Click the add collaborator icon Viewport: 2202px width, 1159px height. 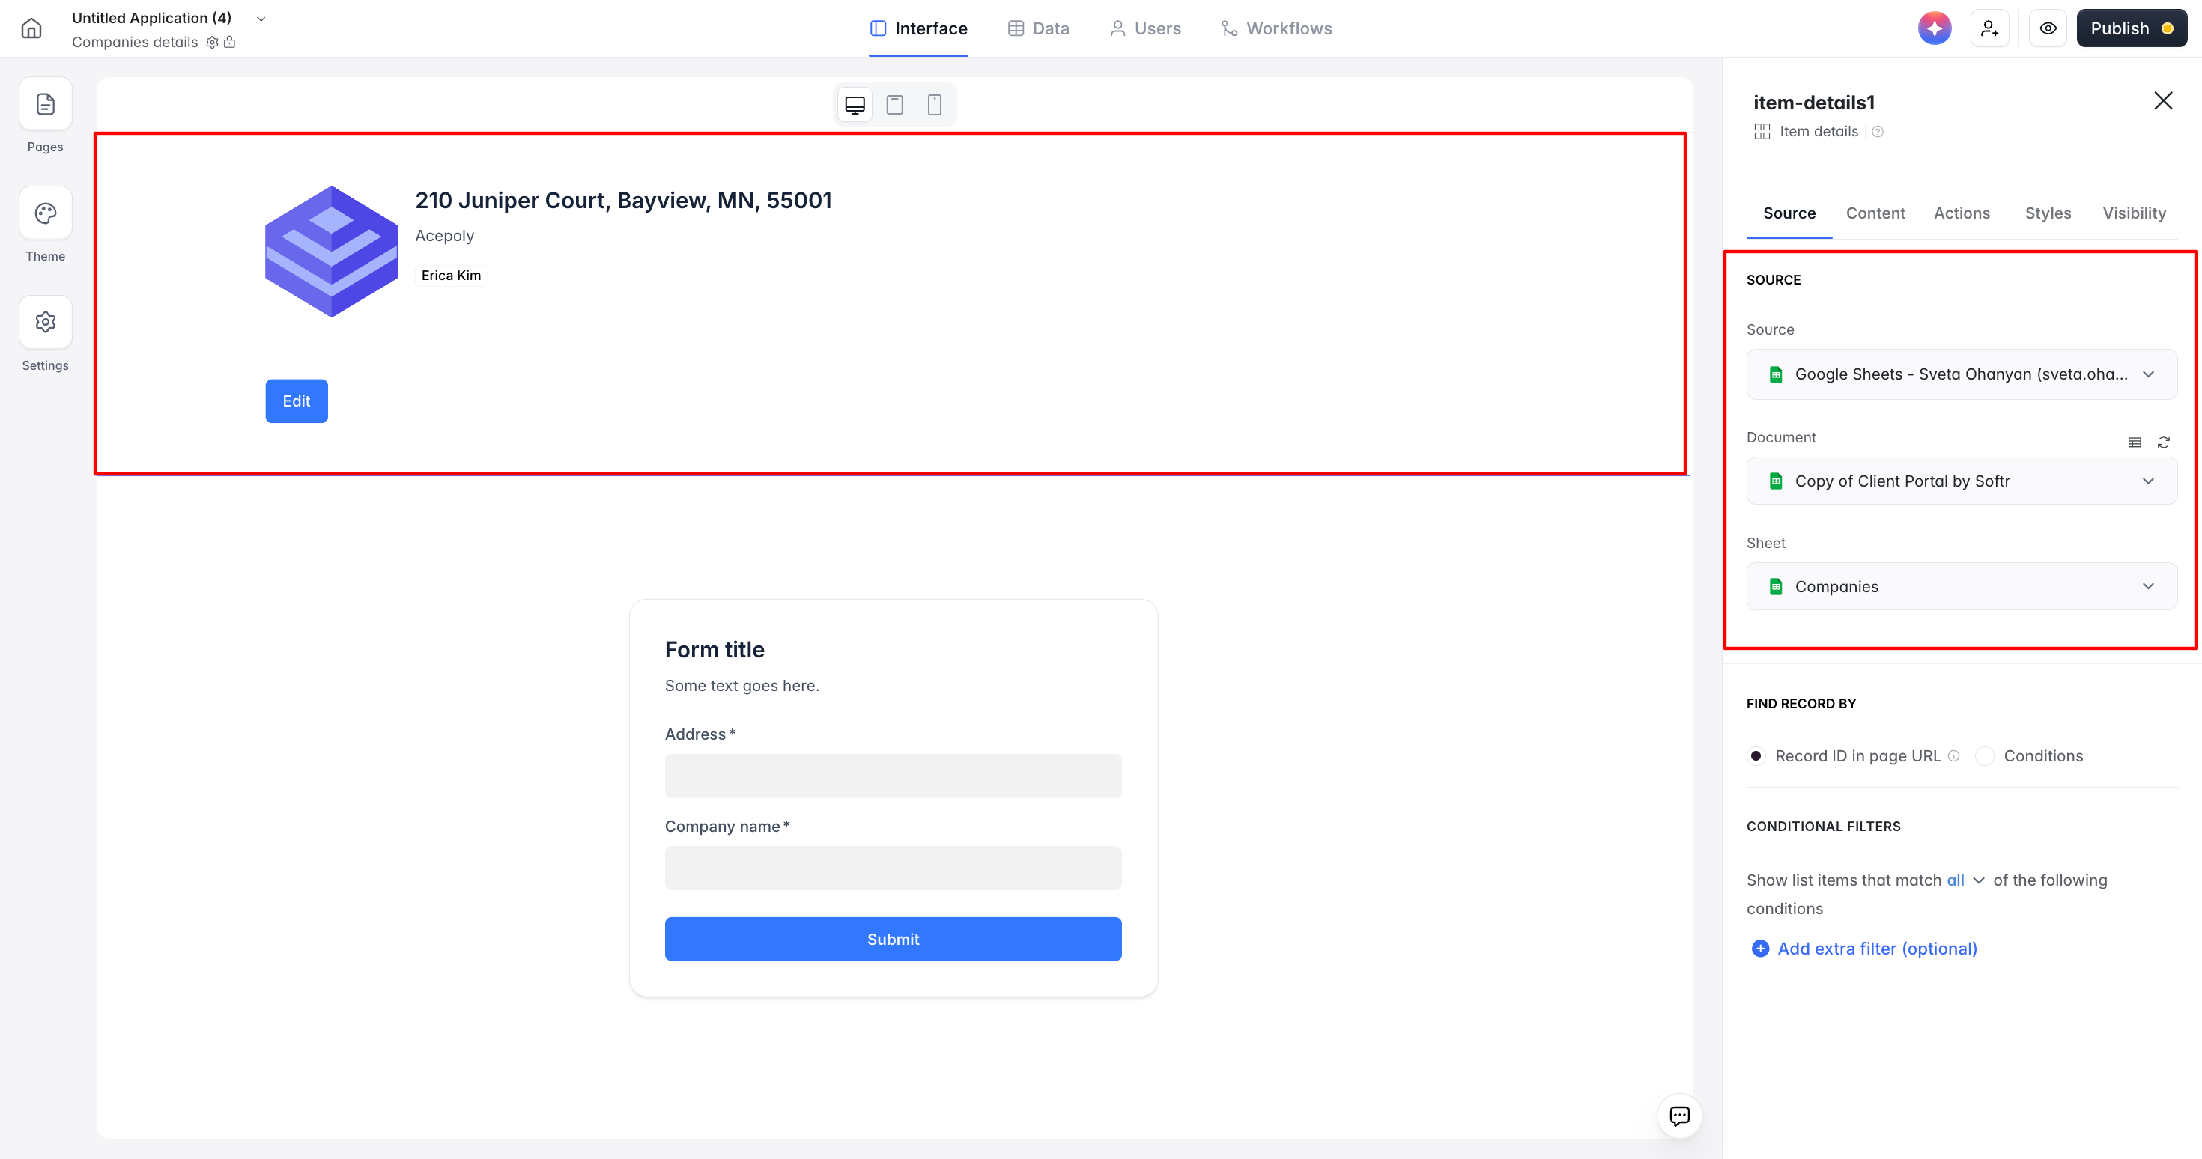pyautogui.click(x=1989, y=28)
